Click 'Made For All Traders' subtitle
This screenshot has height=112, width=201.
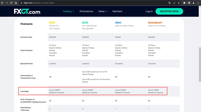point(157,26)
